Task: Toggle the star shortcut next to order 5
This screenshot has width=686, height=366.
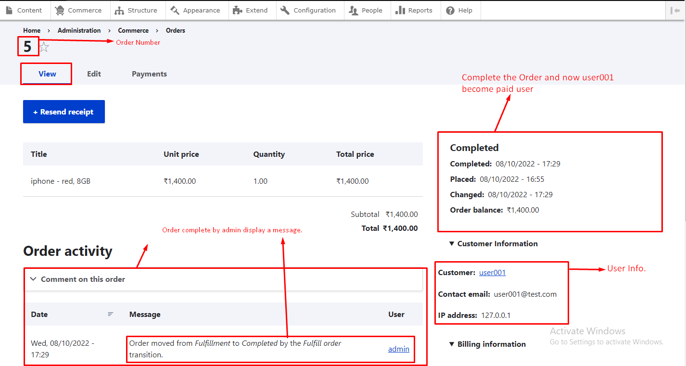Action: pyautogui.click(x=44, y=47)
